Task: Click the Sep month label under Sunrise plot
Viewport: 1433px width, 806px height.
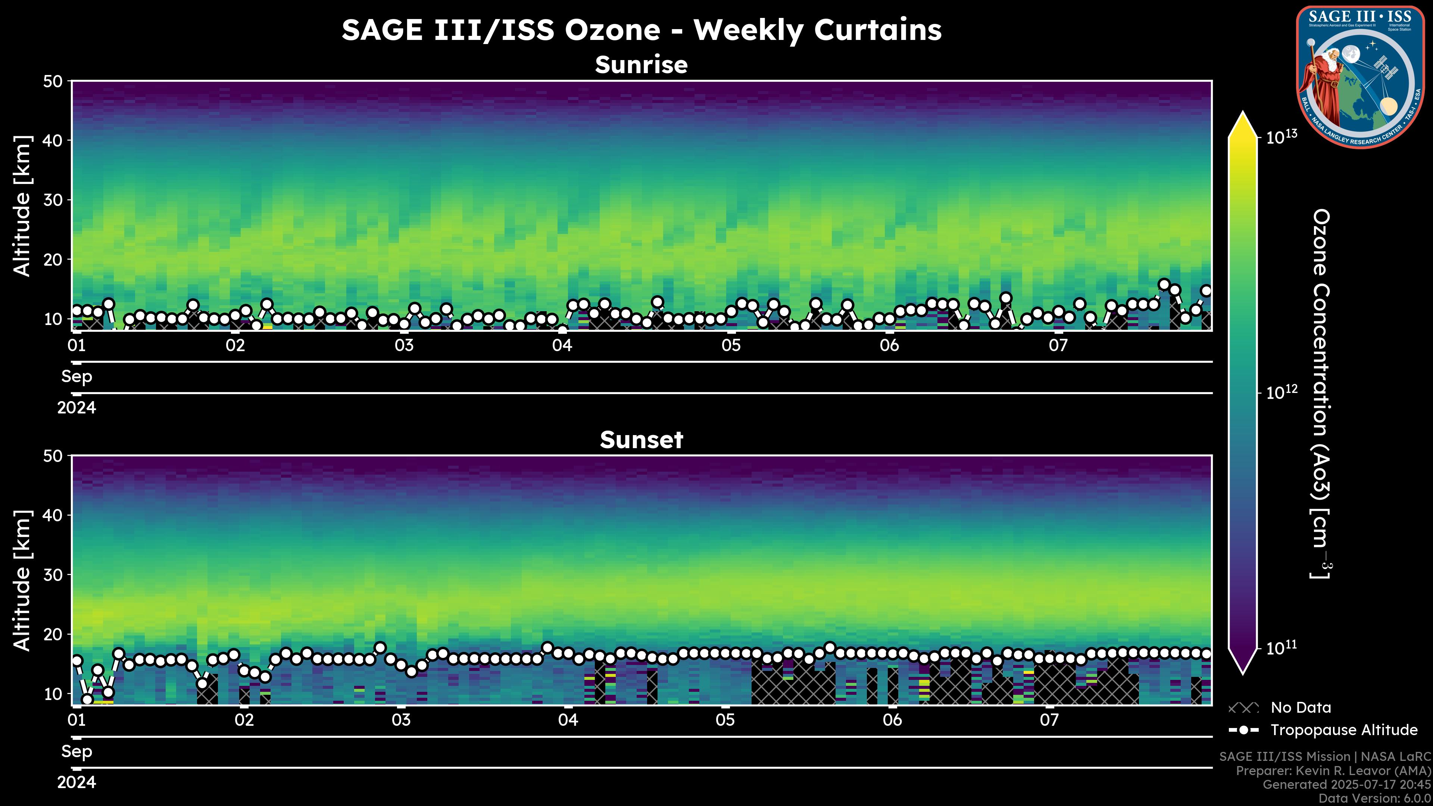Action: click(x=77, y=377)
